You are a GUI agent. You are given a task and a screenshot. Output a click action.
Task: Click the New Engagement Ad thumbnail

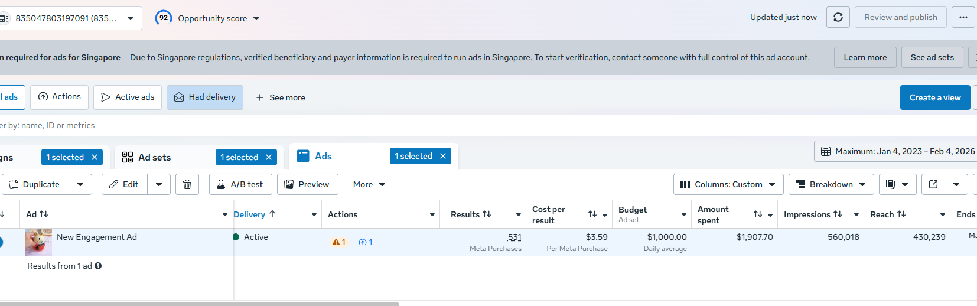(x=38, y=242)
